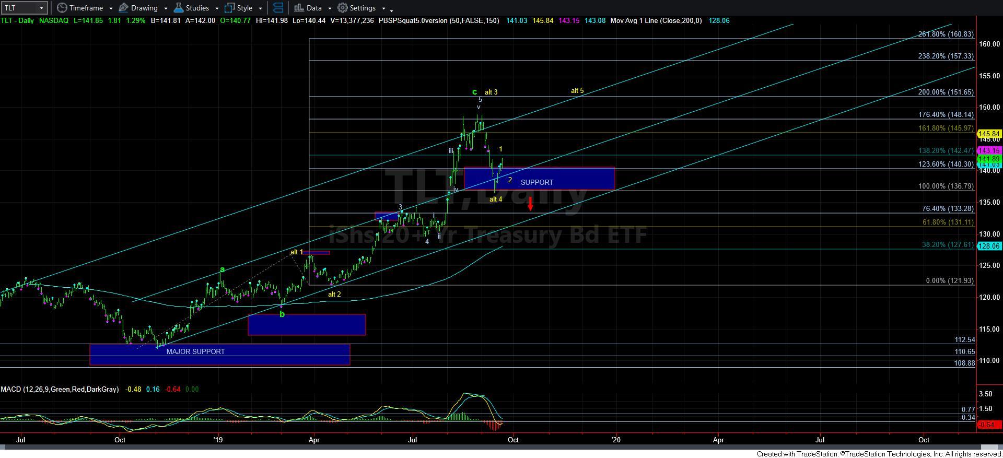Click the 112.54 support level label

pos(964,339)
